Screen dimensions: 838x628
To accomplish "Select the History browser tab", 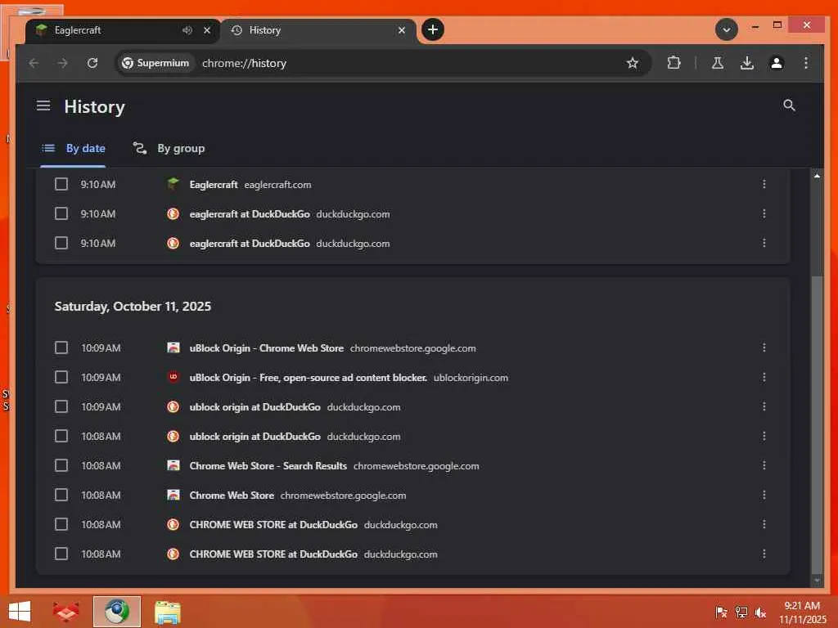I will 318,30.
